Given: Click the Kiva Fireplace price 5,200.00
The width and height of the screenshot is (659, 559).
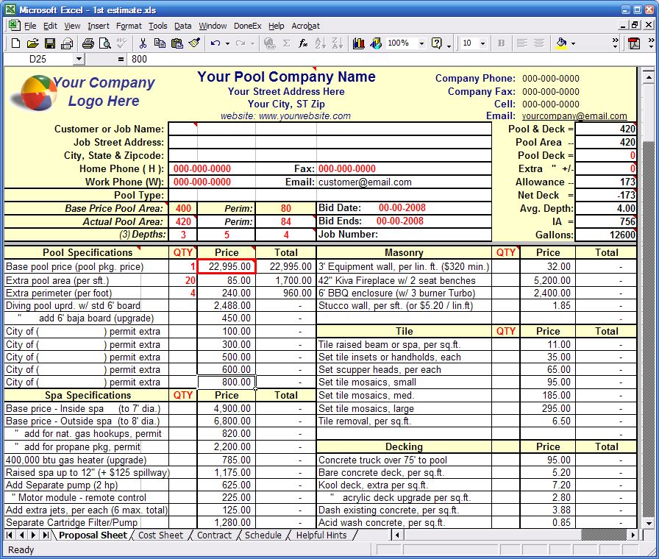Looking at the screenshot, I should [x=548, y=280].
